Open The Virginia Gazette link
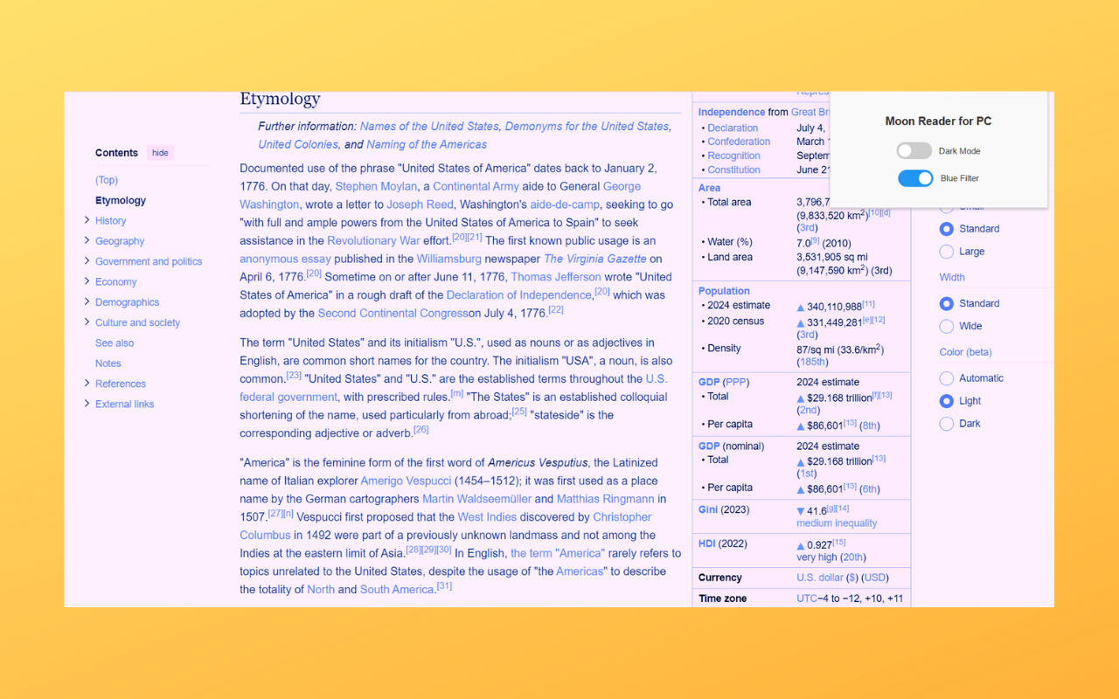 point(594,258)
